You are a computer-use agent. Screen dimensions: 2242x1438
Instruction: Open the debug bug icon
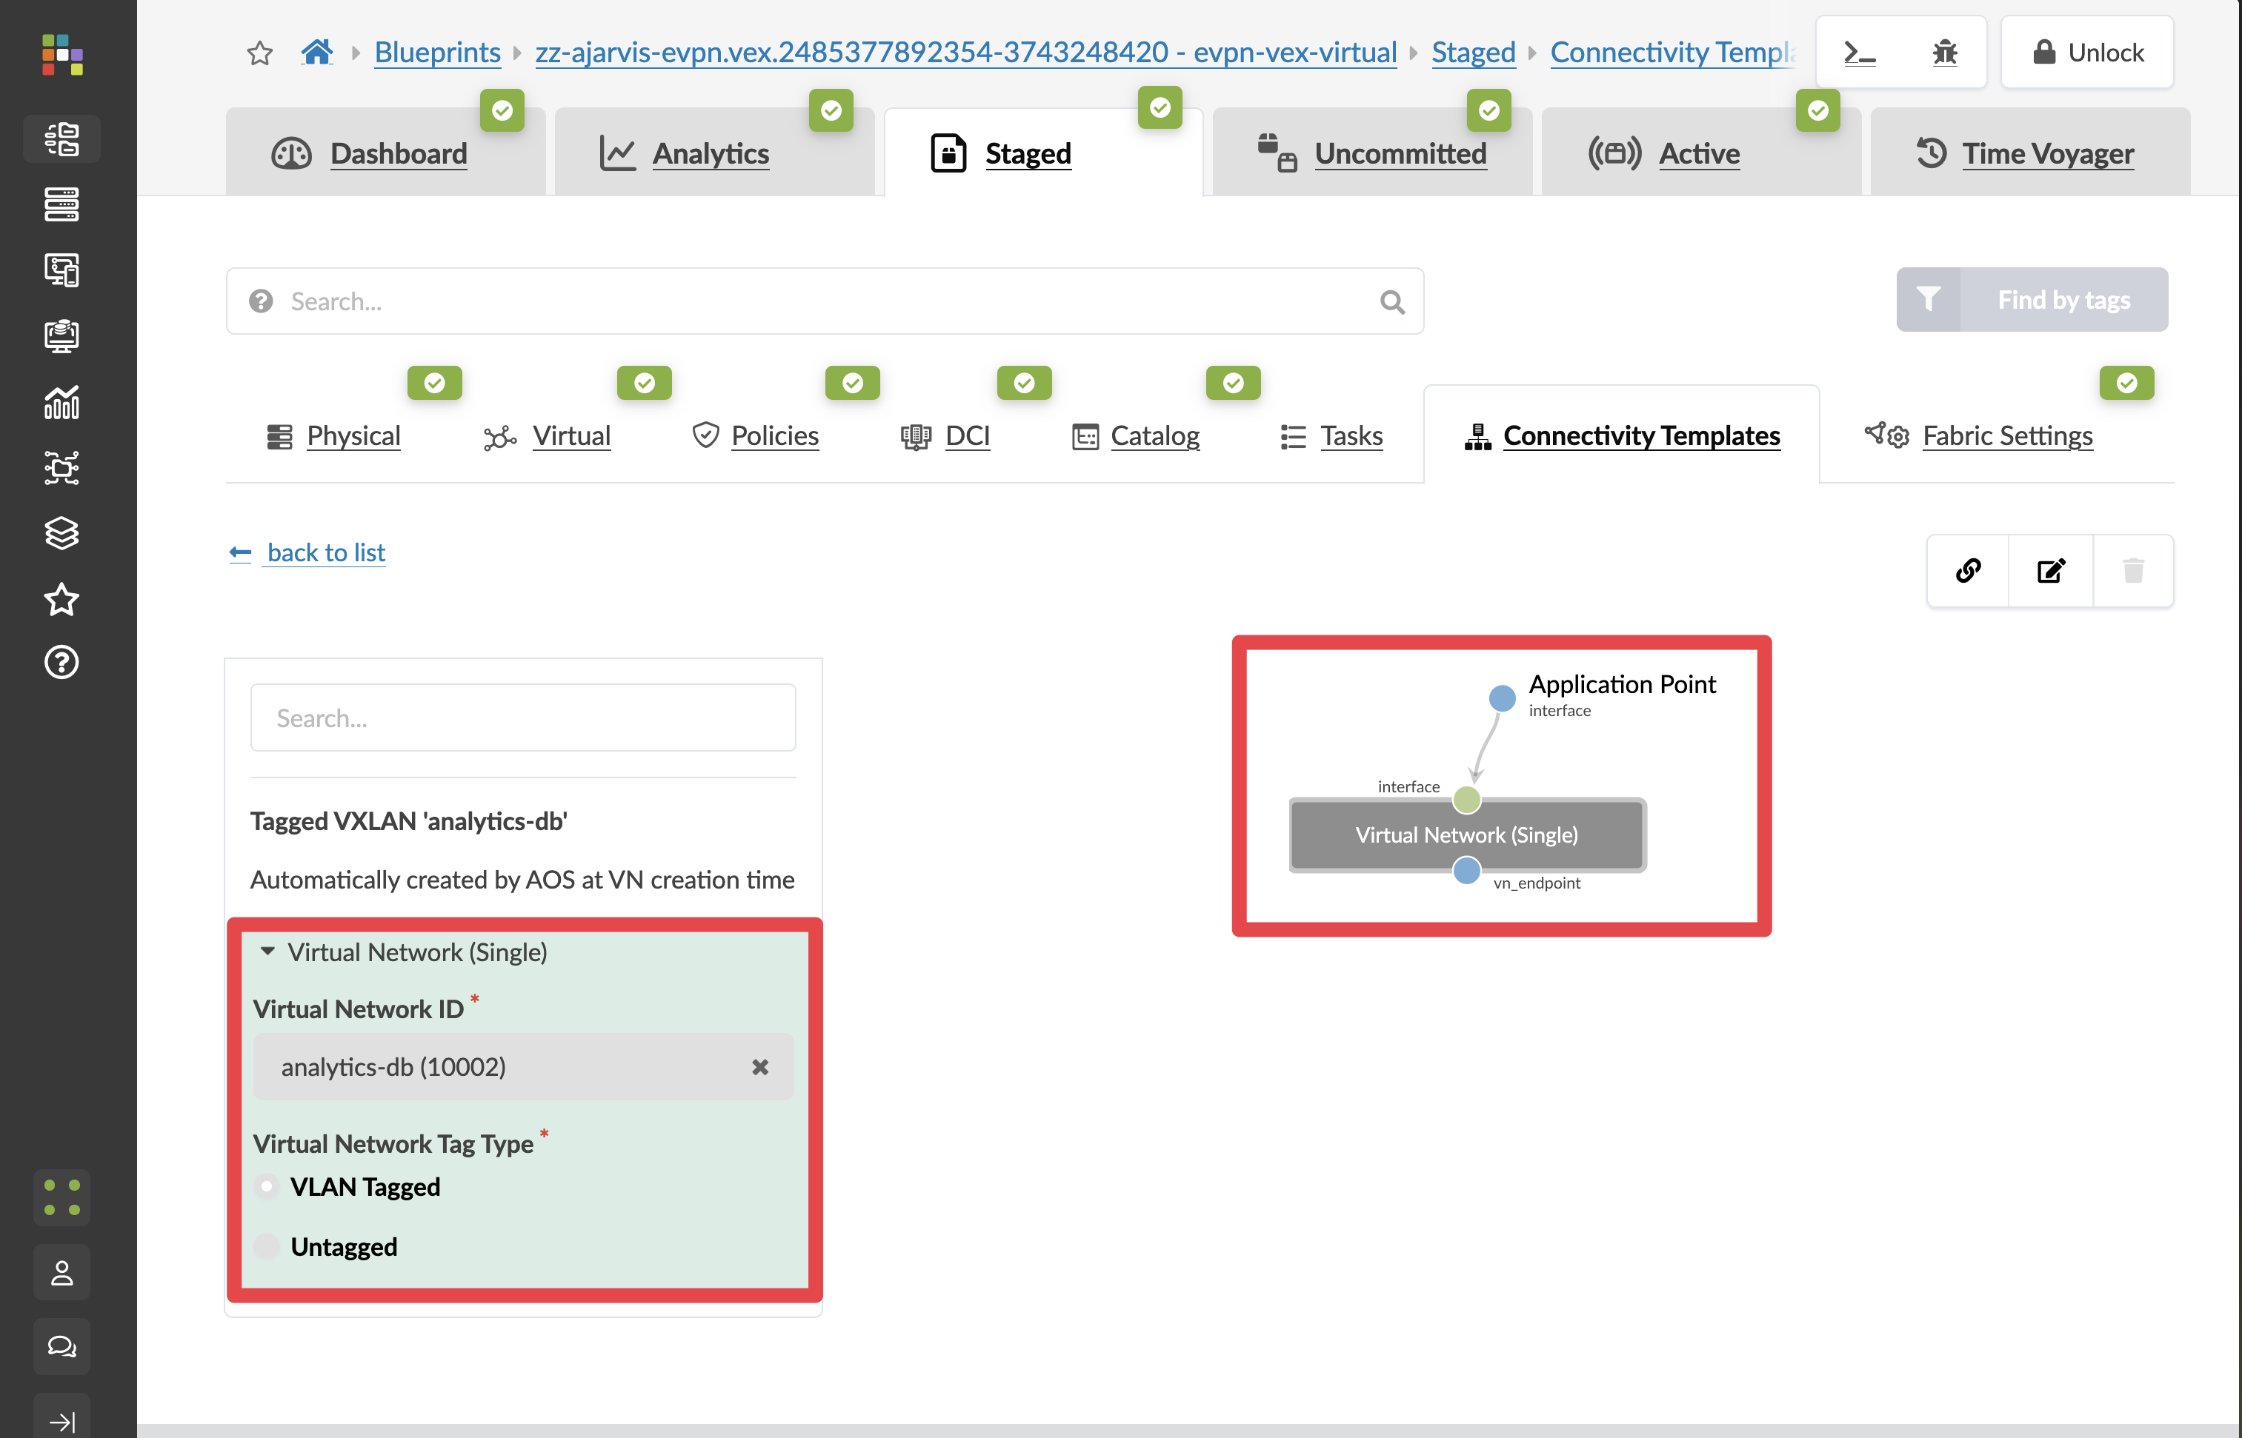pyautogui.click(x=1944, y=53)
